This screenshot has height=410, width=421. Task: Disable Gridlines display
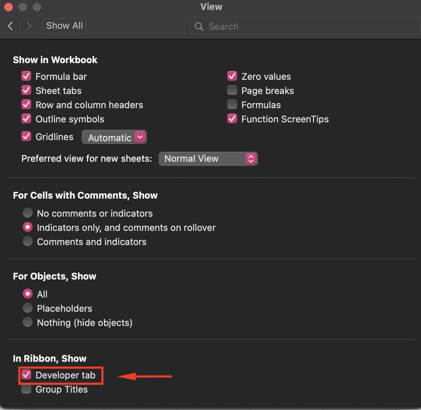(x=26, y=136)
